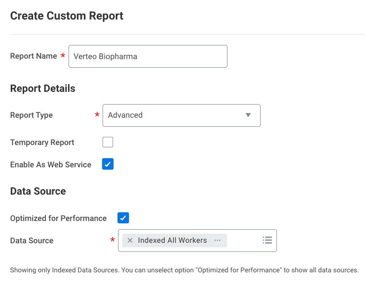Select the Indexed All Workers chip
The height and width of the screenshot is (286, 365).
pyautogui.click(x=172, y=241)
